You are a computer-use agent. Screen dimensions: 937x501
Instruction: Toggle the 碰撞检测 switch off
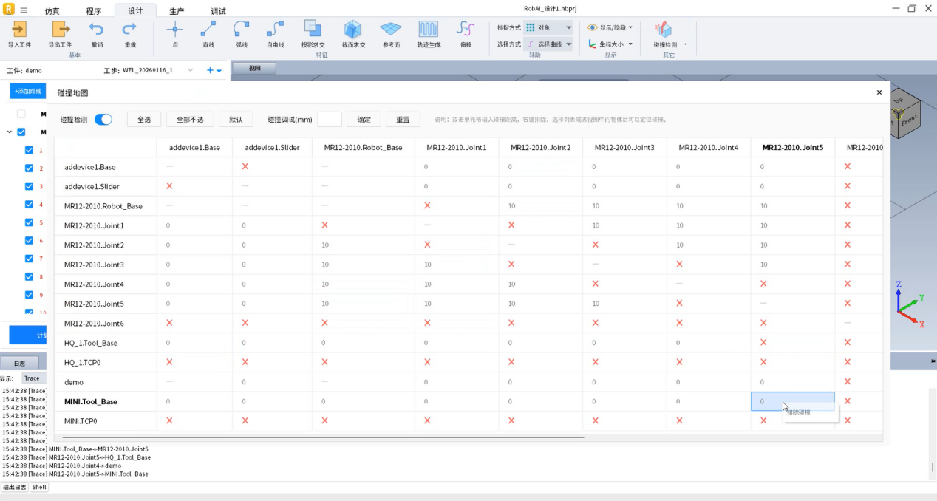(x=103, y=120)
